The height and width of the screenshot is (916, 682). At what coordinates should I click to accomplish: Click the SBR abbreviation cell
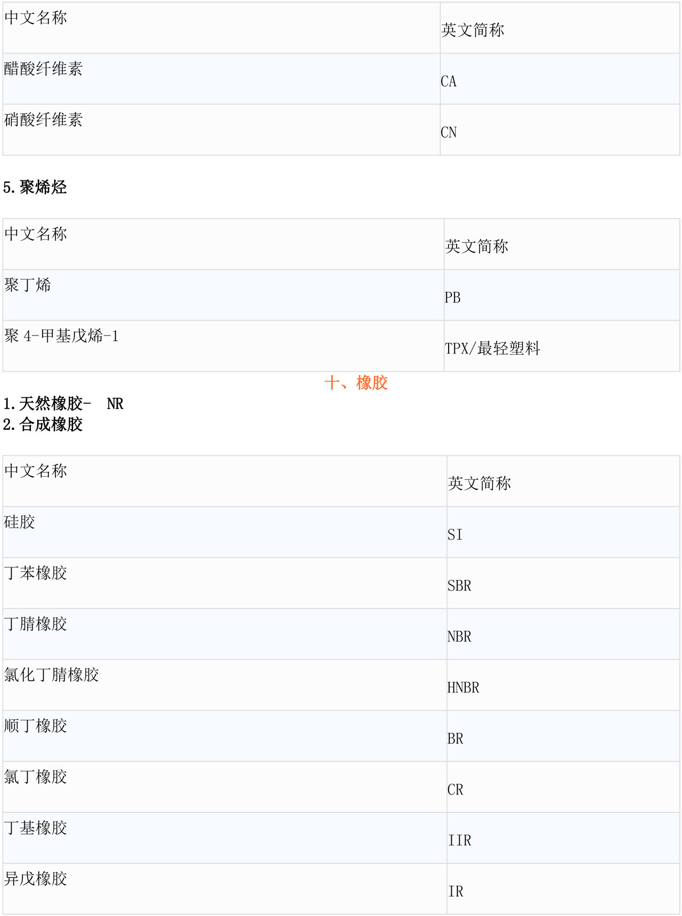[459, 586]
